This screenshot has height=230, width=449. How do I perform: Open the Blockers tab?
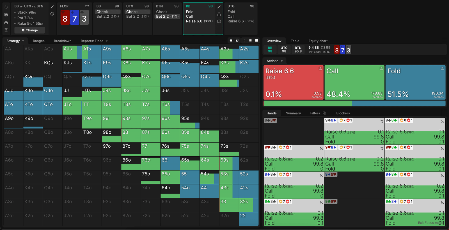coord(343,113)
